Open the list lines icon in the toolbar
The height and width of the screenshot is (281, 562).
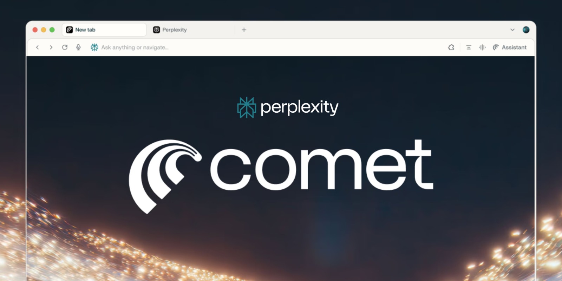pos(469,47)
